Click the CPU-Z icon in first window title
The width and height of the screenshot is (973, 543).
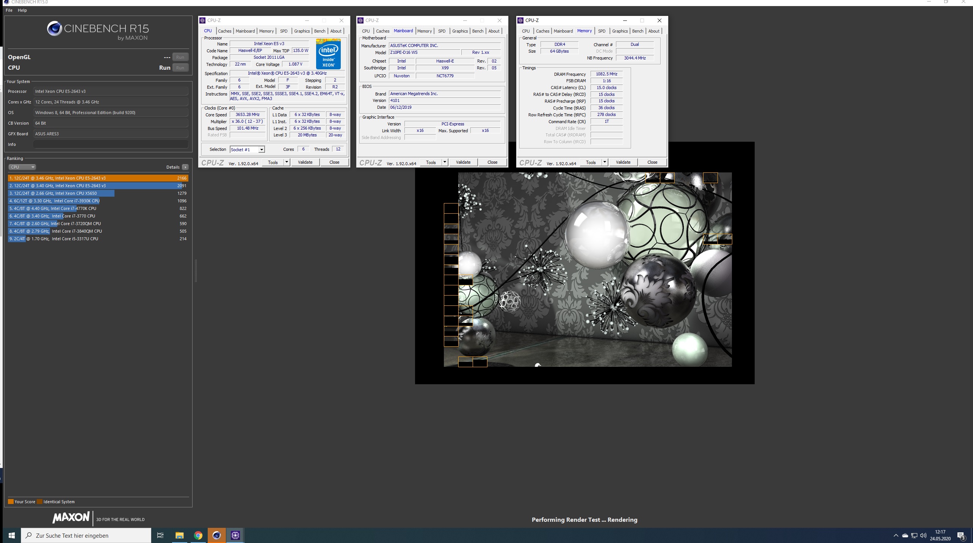click(203, 20)
